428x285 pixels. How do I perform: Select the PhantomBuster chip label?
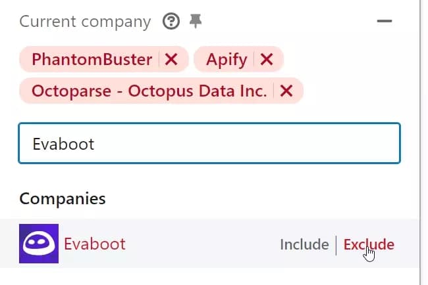click(x=92, y=59)
